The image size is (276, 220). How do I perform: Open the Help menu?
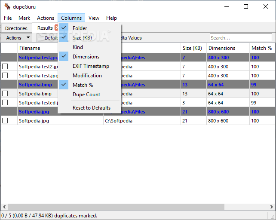pyautogui.click(x=111, y=18)
